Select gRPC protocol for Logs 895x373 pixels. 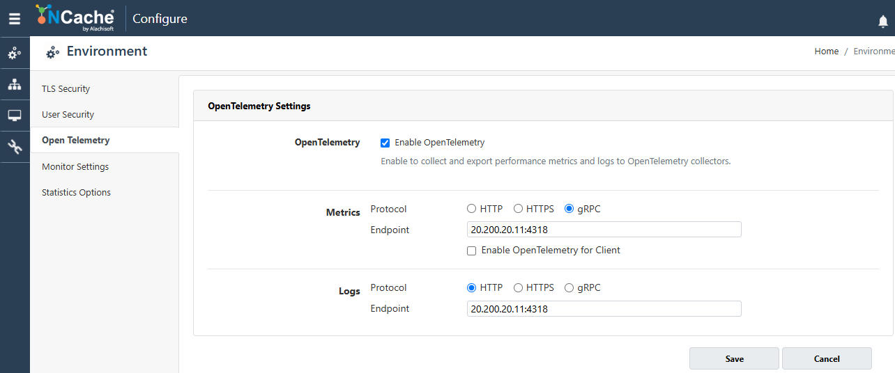pos(569,287)
